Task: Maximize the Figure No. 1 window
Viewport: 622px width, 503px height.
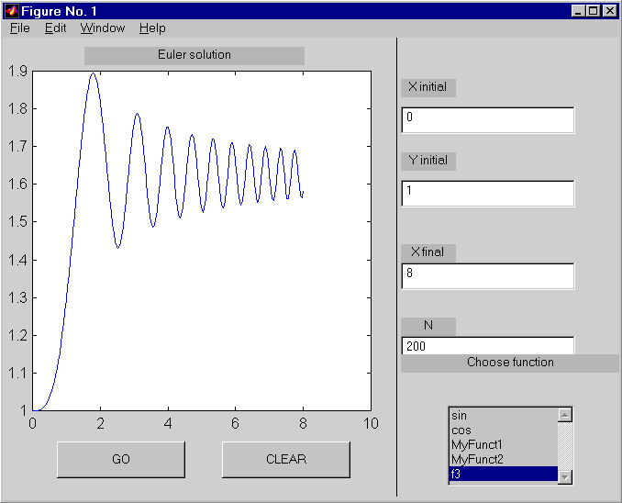Action: (x=593, y=11)
